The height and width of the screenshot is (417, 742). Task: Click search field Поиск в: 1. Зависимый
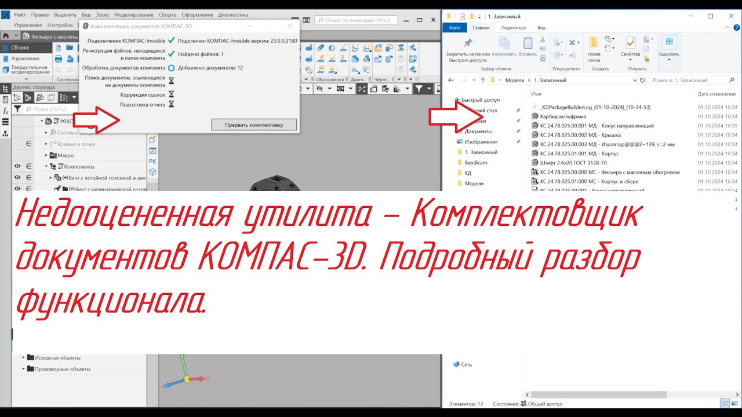[693, 80]
